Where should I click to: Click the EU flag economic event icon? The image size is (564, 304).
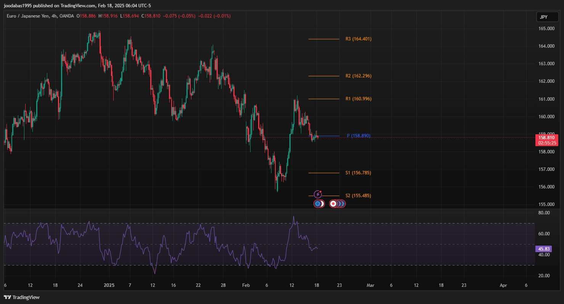(x=317, y=204)
